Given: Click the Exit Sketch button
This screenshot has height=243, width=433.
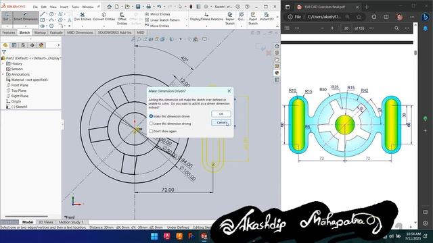Looking at the screenshot, I should 7,17.
